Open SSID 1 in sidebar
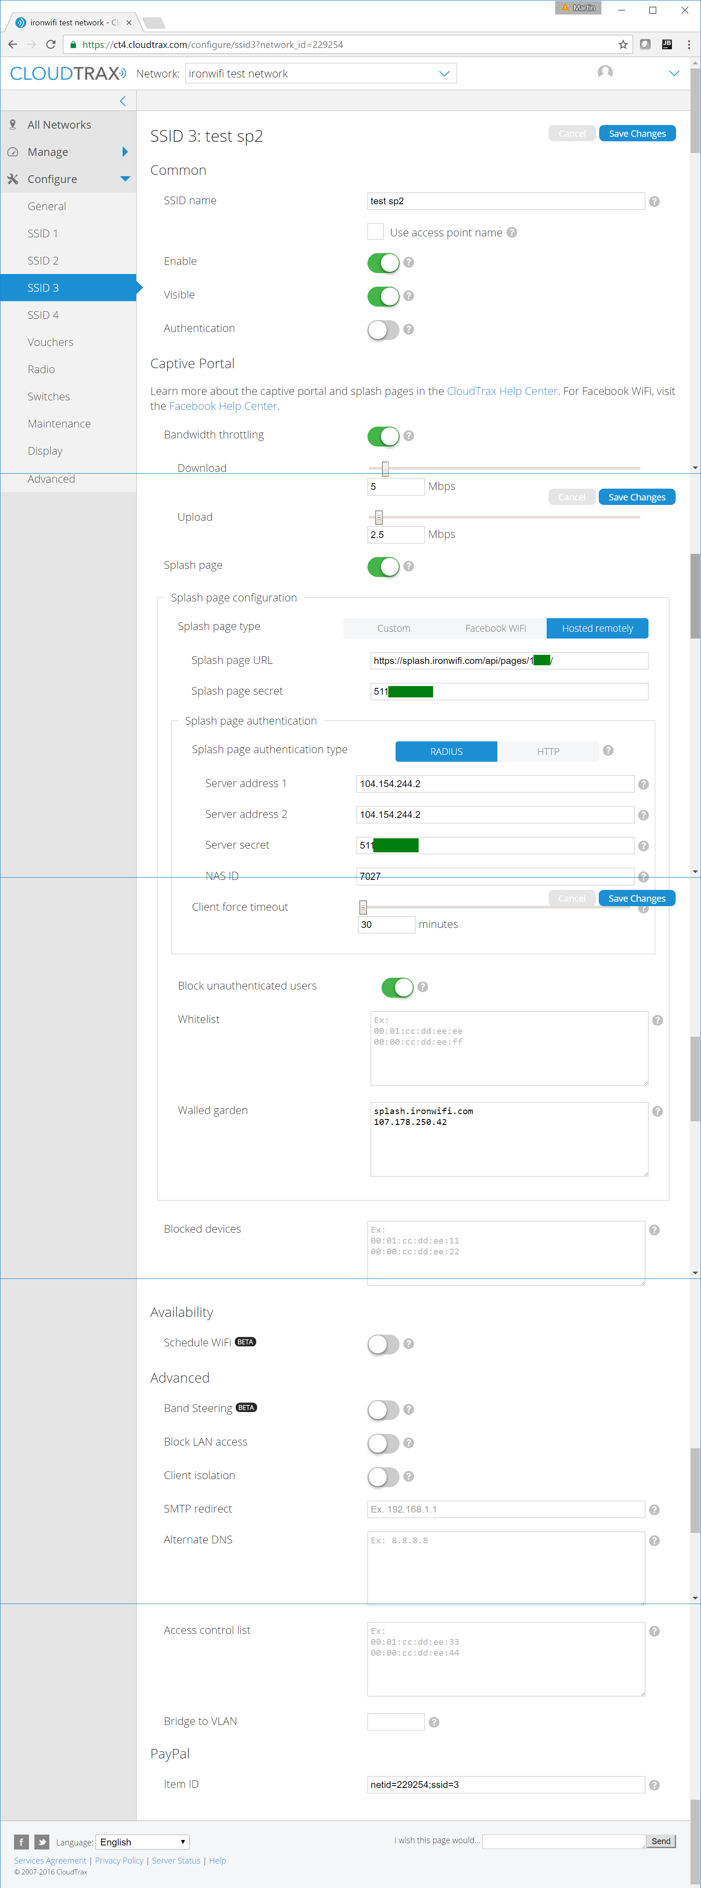Viewport: 701px width, 1888px height. pyautogui.click(x=43, y=233)
